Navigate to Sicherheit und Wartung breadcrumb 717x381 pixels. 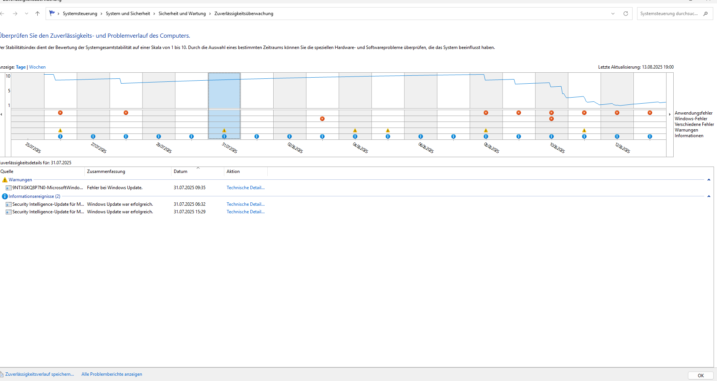[182, 14]
